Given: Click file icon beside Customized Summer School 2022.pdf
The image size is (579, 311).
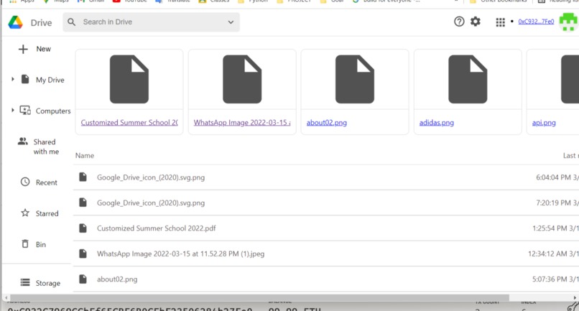Looking at the screenshot, I should click(x=83, y=228).
